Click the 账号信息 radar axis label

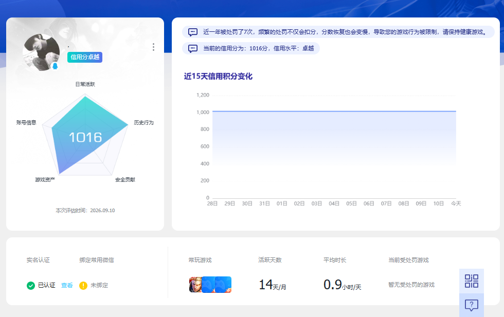(26, 122)
